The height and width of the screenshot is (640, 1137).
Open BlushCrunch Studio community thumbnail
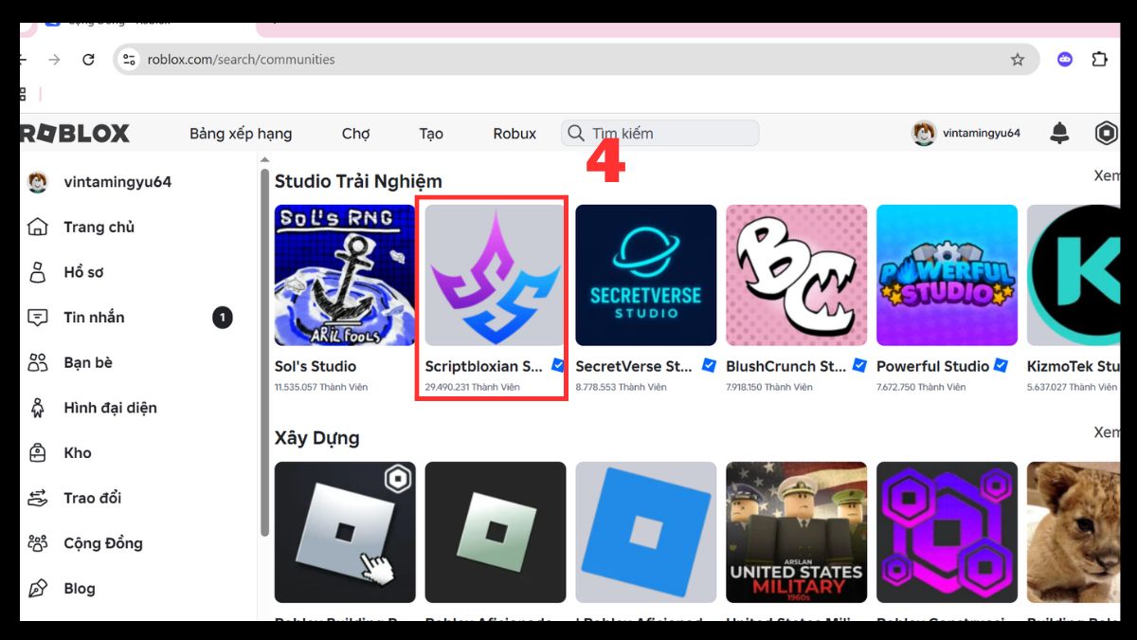pyautogui.click(x=797, y=275)
